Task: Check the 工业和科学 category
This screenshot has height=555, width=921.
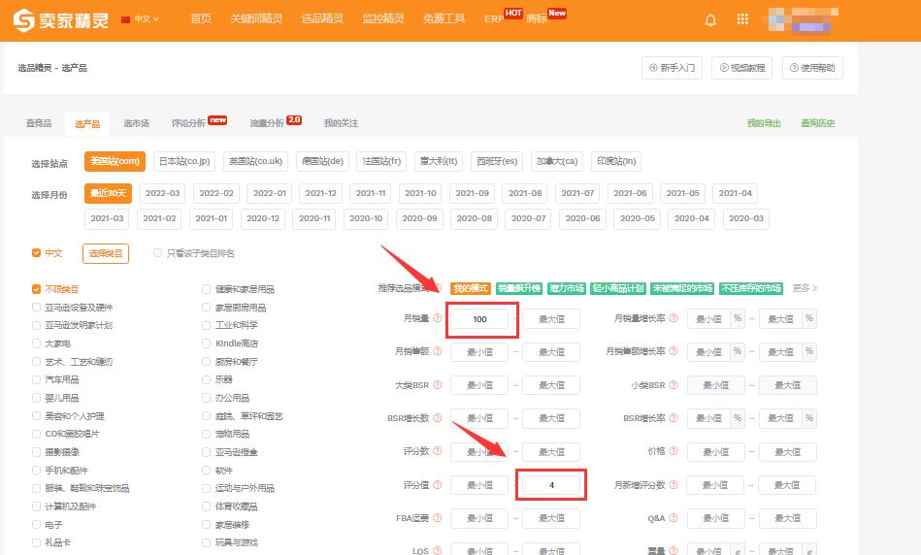Action: (x=206, y=325)
